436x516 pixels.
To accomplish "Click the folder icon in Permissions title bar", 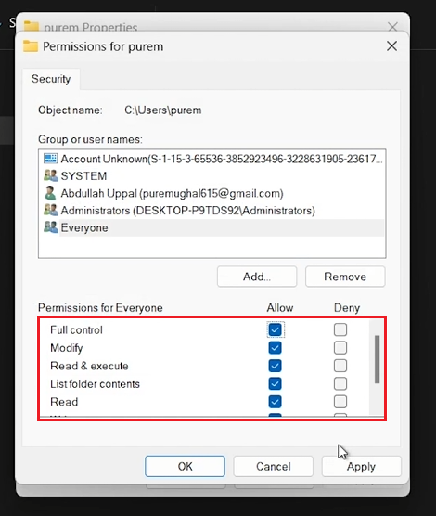I will 31,46.
